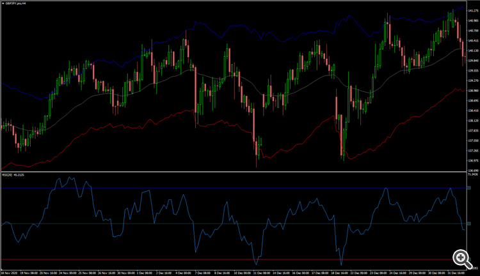Click the 18 Dec 16:00 time label
Screen dimensions: 480x276
[340, 273]
